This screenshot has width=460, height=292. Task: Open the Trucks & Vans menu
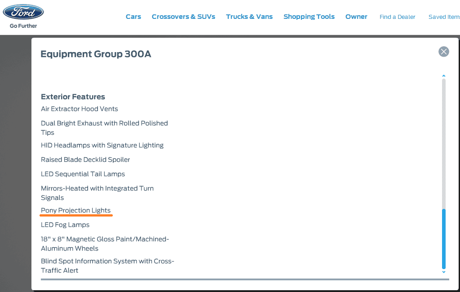pos(249,17)
